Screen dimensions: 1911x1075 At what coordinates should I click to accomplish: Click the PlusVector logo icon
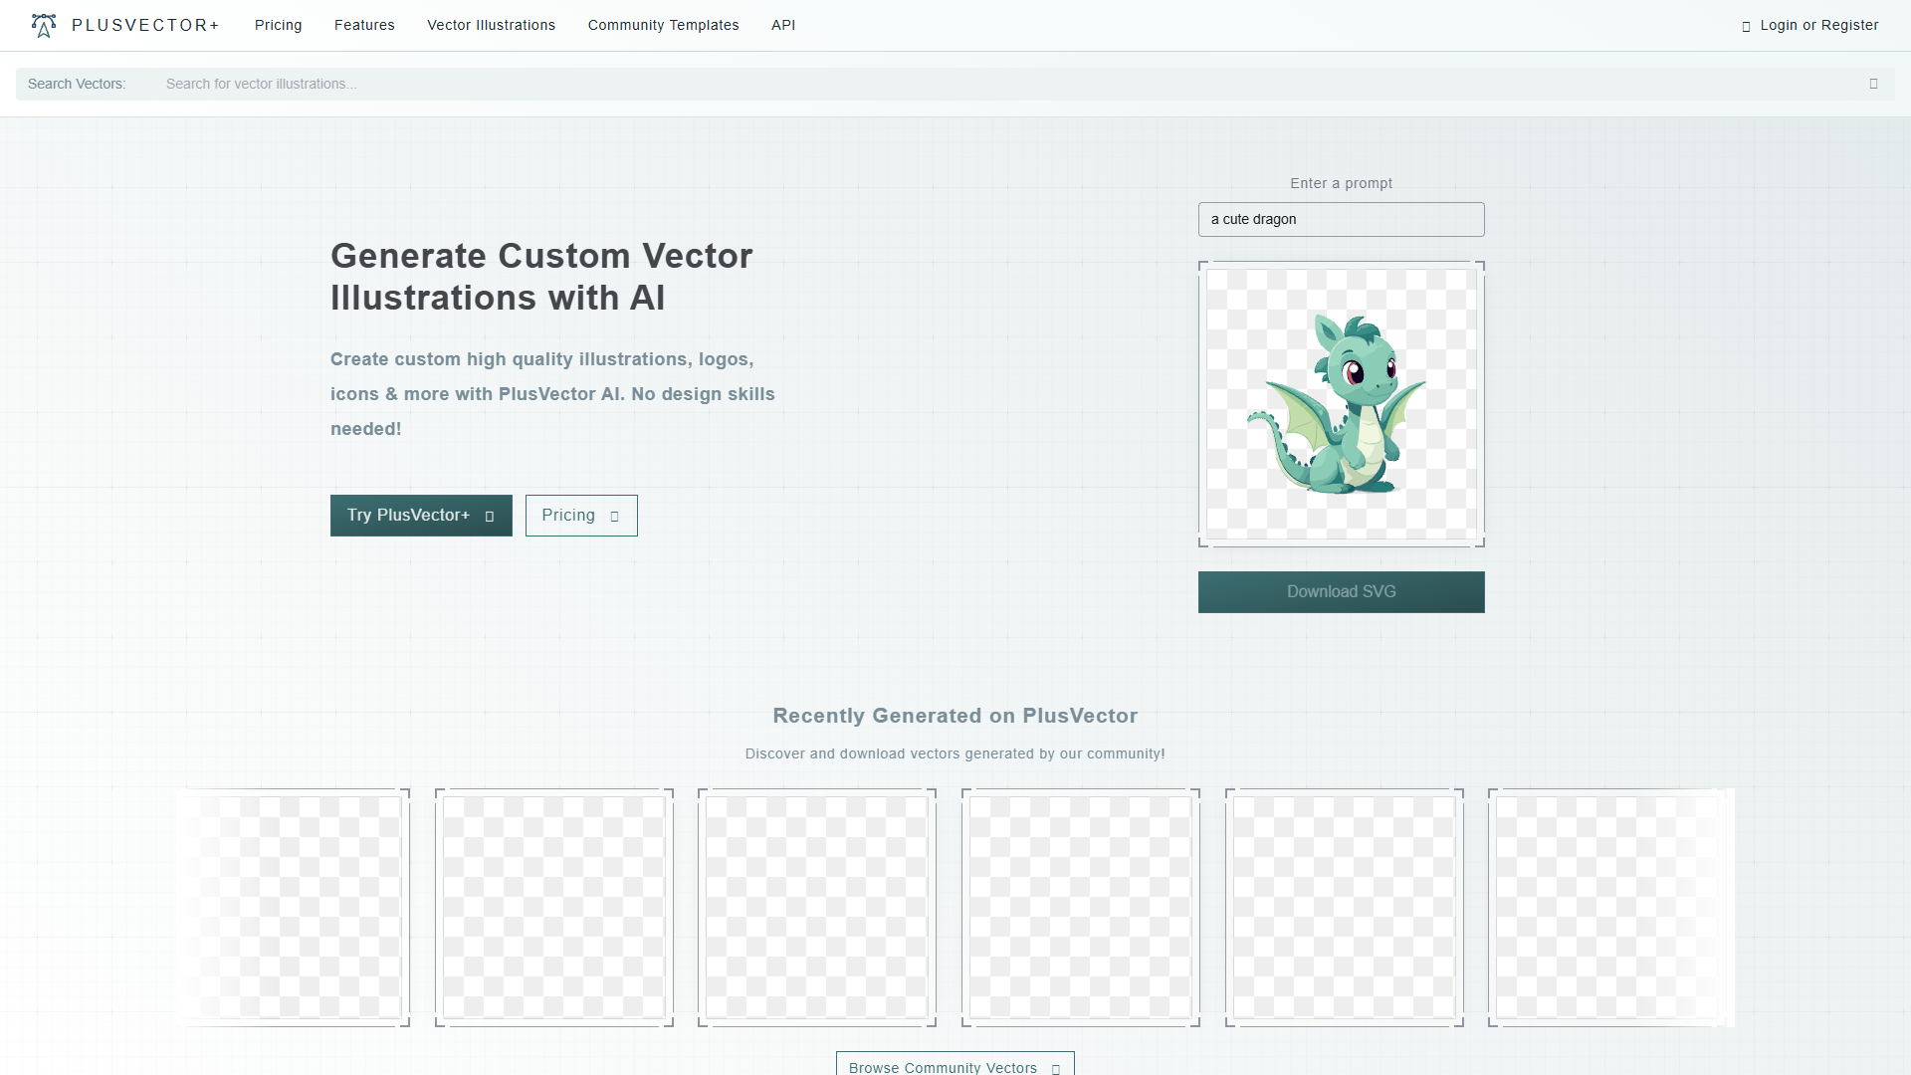(x=44, y=25)
